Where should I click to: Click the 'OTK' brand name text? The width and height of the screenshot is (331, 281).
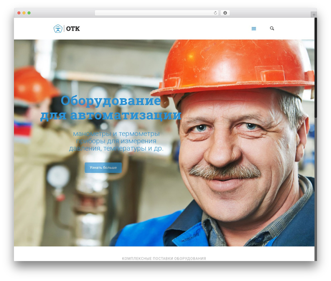pos(73,29)
